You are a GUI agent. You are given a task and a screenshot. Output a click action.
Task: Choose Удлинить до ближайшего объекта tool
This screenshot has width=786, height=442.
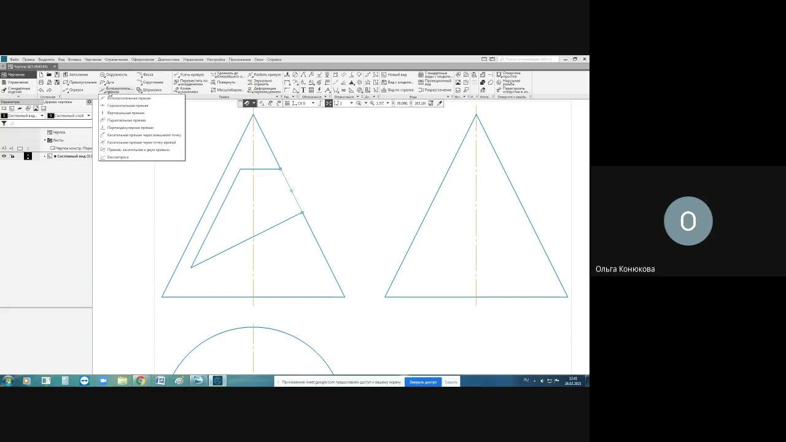pyautogui.click(x=227, y=74)
